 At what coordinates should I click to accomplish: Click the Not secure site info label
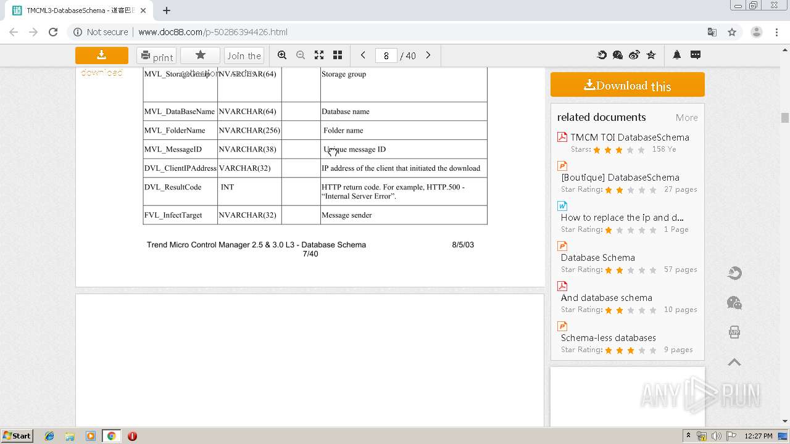(x=101, y=32)
